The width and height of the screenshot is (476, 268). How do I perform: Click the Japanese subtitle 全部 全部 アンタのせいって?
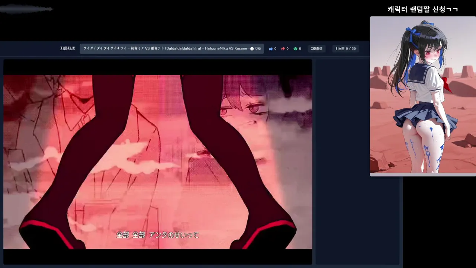158,235
